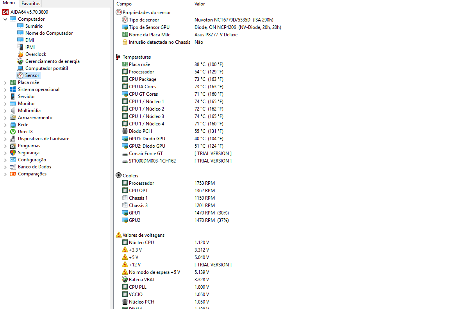Expand the Multimídia node
The height and width of the screenshot is (309, 450).
pos(5,111)
